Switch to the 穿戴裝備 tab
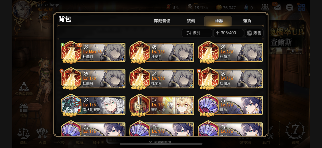Image resolution: width=322 pixels, height=148 pixels. click(162, 21)
